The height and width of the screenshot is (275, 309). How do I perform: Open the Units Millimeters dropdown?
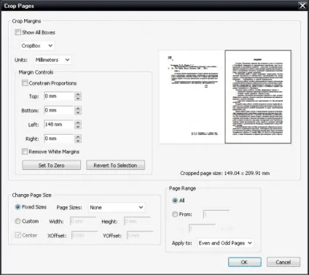pyautogui.click(x=52, y=60)
